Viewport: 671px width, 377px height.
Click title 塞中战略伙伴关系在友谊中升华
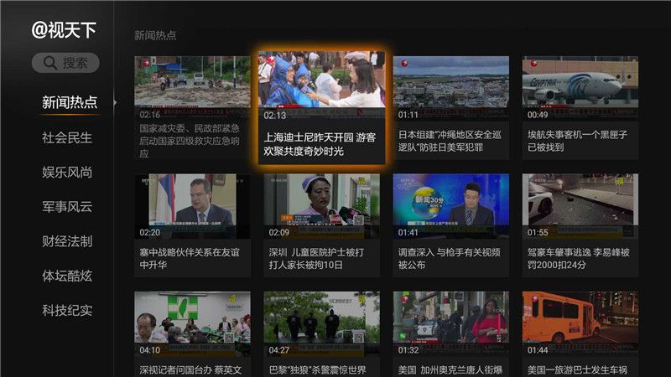pyautogui.click(x=190, y=259)
